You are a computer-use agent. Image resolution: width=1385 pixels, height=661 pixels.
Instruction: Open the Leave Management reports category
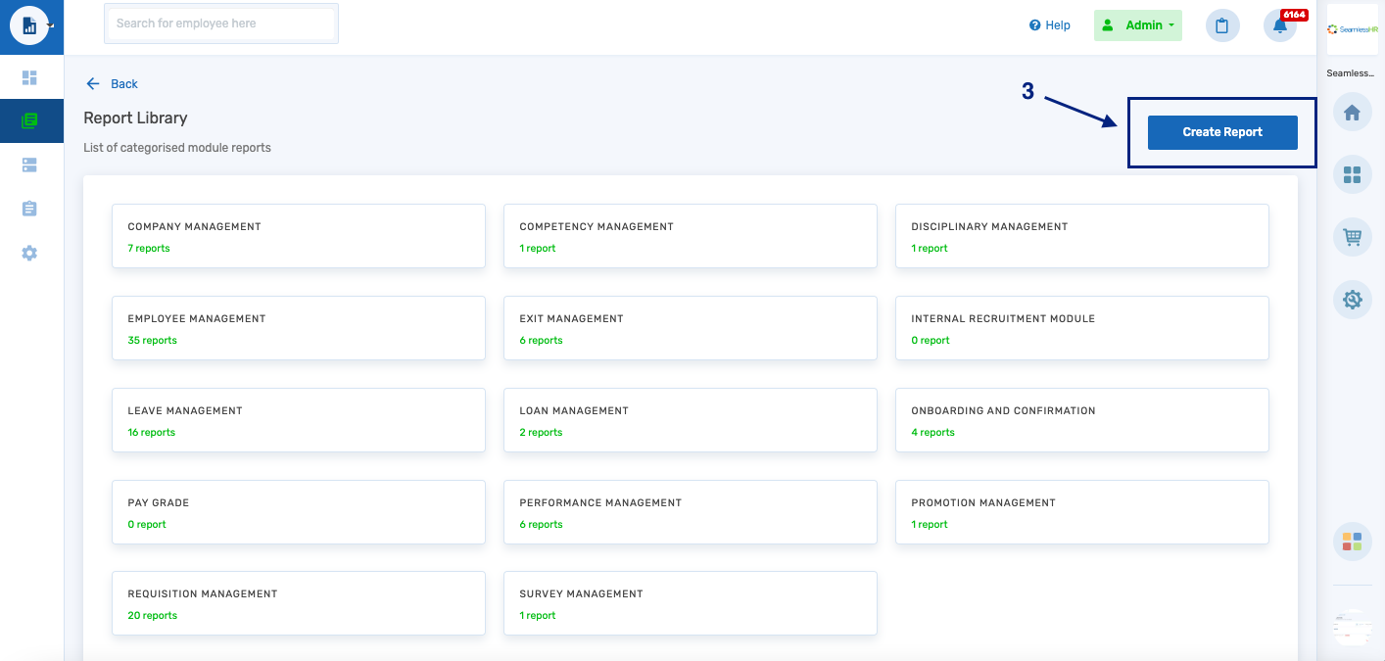coord(298,419)
